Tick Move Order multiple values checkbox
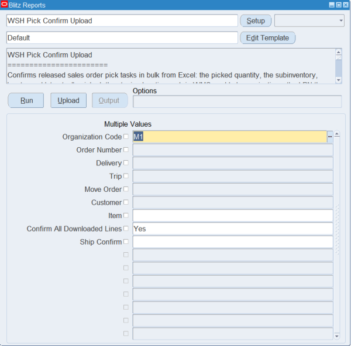Screen dimensions: 351x346 coord(126,189)
